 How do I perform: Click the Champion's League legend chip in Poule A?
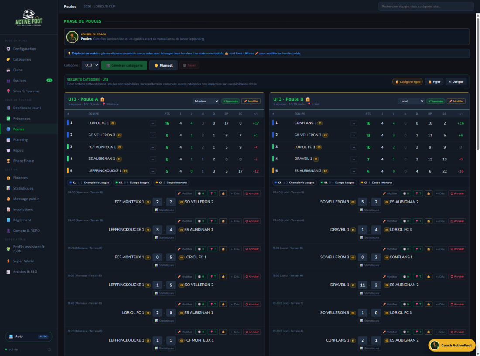click(89, 183)
